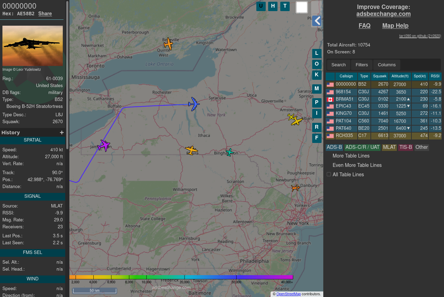Click the F map option button

(317, 138)
